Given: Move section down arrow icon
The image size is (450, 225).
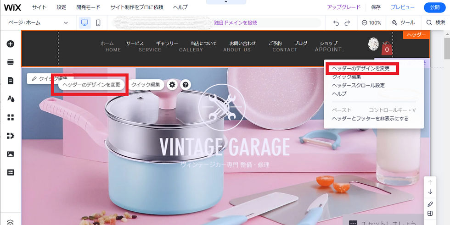Looking at the screenshot, I should tap(430, 192).
